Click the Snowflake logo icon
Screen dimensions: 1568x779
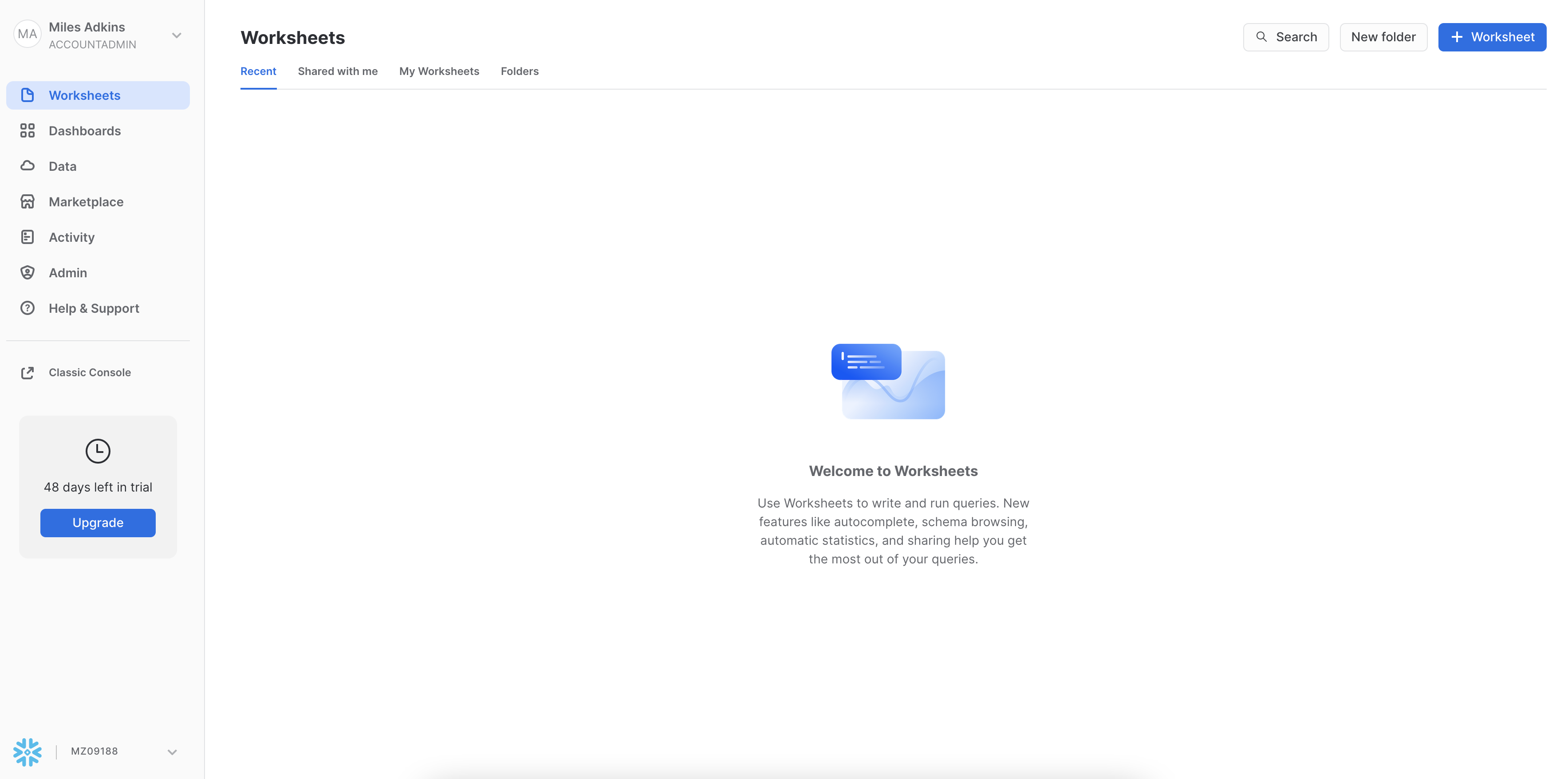click(28, 751)
